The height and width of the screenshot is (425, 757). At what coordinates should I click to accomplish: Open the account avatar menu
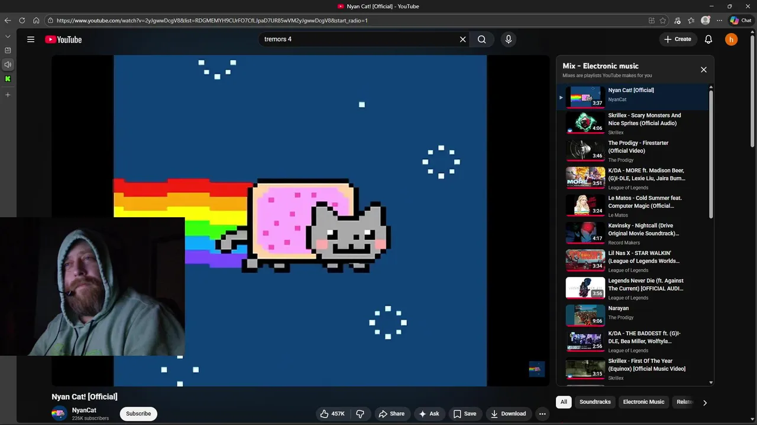click(732, 40)
